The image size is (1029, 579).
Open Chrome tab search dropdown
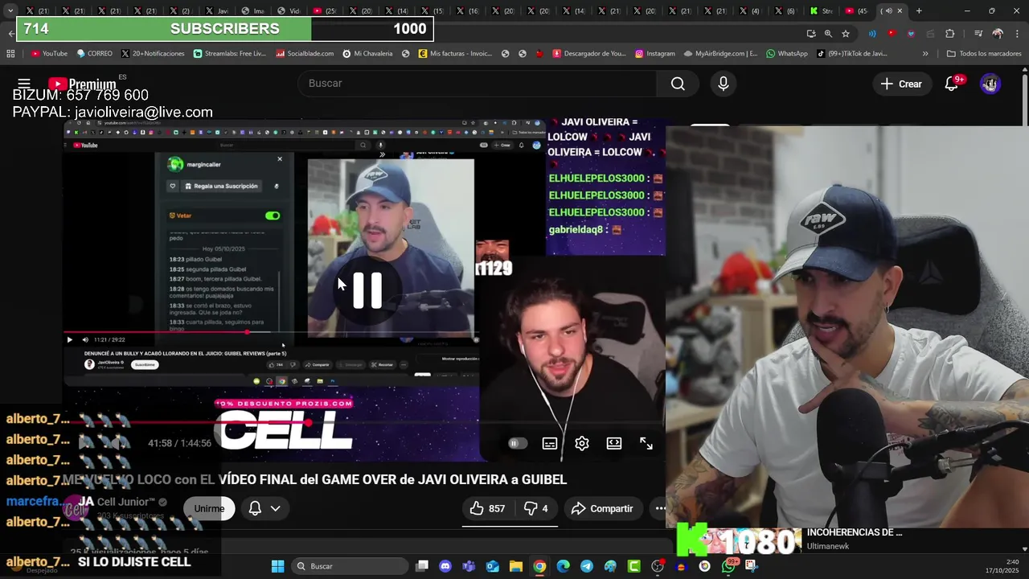10,11
